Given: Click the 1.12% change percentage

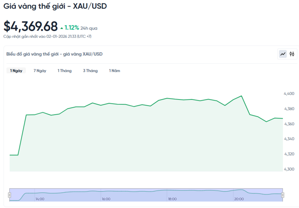Looking at the screenshot, I should [71, 28].
